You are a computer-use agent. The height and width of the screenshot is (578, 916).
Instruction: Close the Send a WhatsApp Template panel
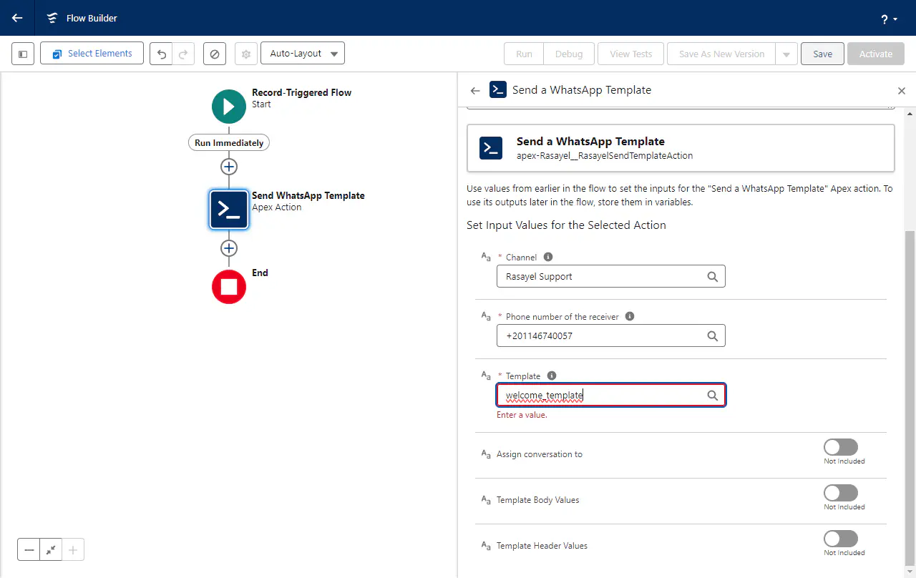(902, 91)
